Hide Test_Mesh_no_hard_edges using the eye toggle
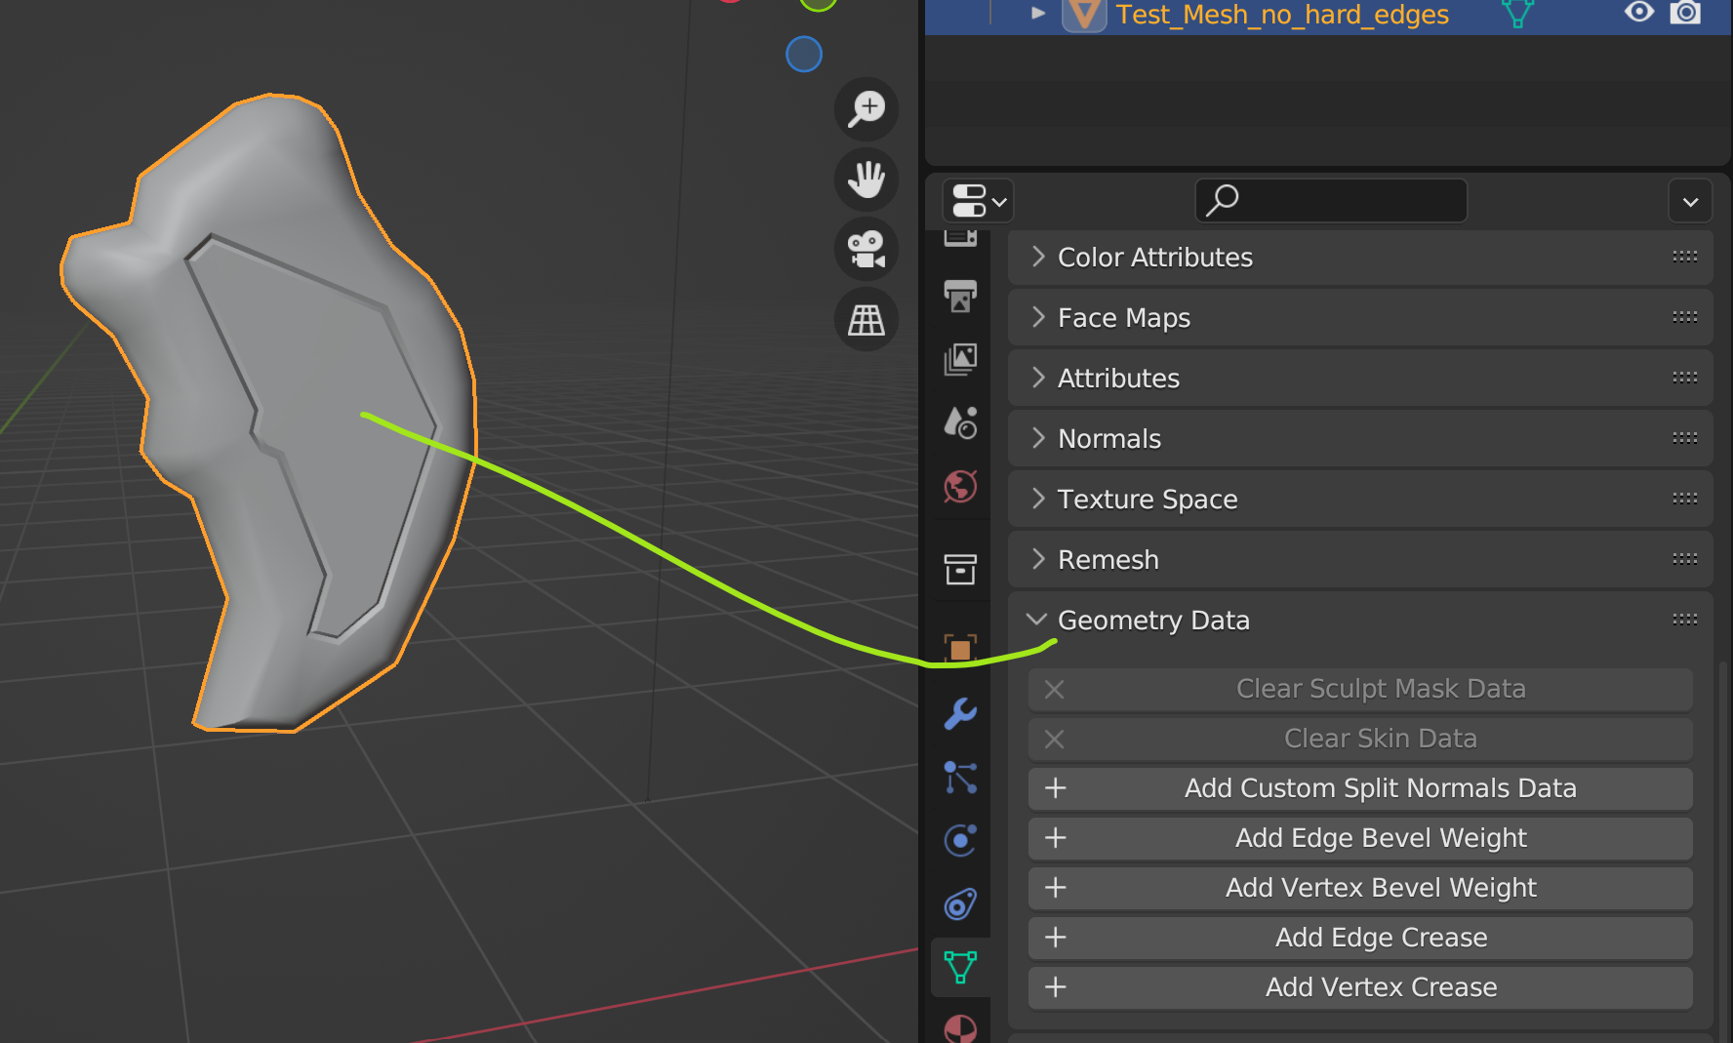Viewport: 1733px width, 1043px height. point(1639,14)
